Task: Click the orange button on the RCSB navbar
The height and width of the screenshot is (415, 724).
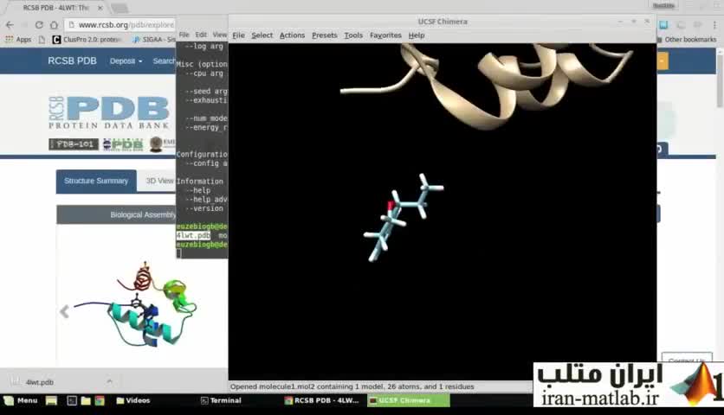Action: pos(663,61)
